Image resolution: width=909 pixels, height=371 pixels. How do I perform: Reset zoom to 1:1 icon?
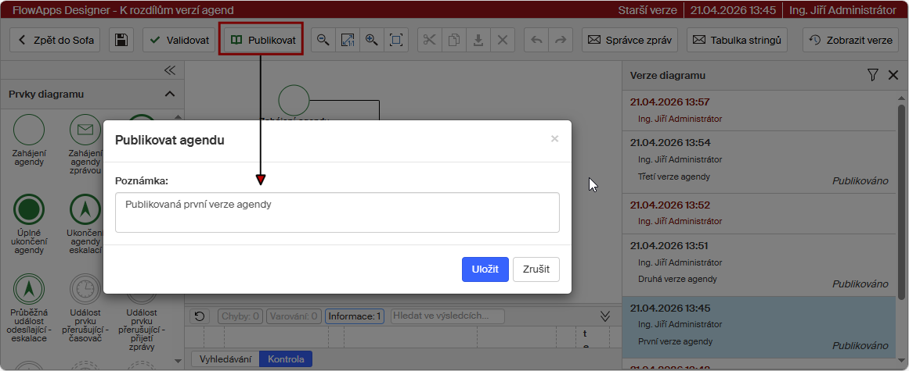348,40
